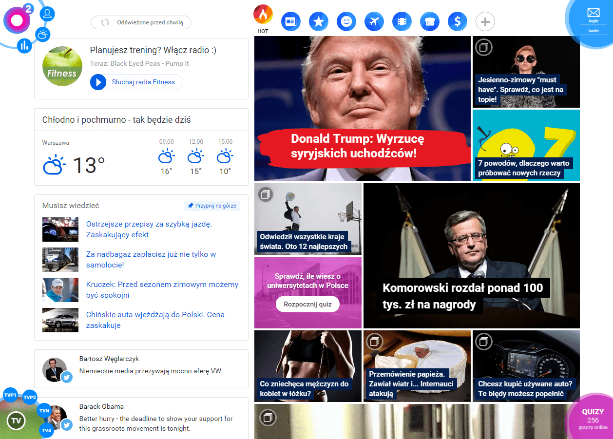Open the mail envelope icon

point(593,12)
